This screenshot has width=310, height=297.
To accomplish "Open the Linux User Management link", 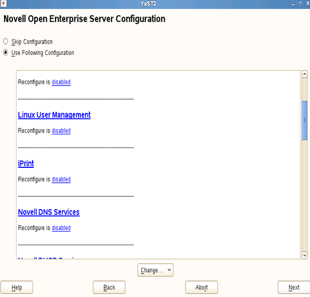I will pyautogui.click(x=54, y=115).
